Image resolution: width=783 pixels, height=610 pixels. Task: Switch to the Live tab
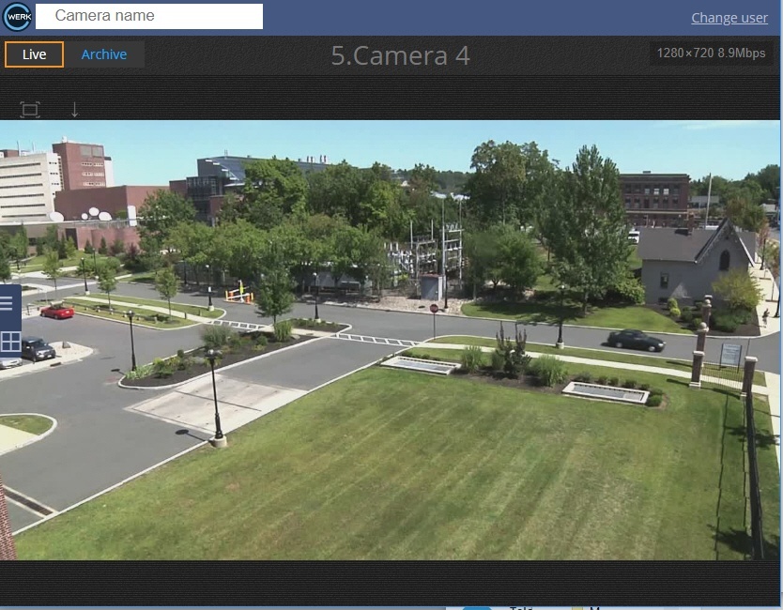click(34, 54)
